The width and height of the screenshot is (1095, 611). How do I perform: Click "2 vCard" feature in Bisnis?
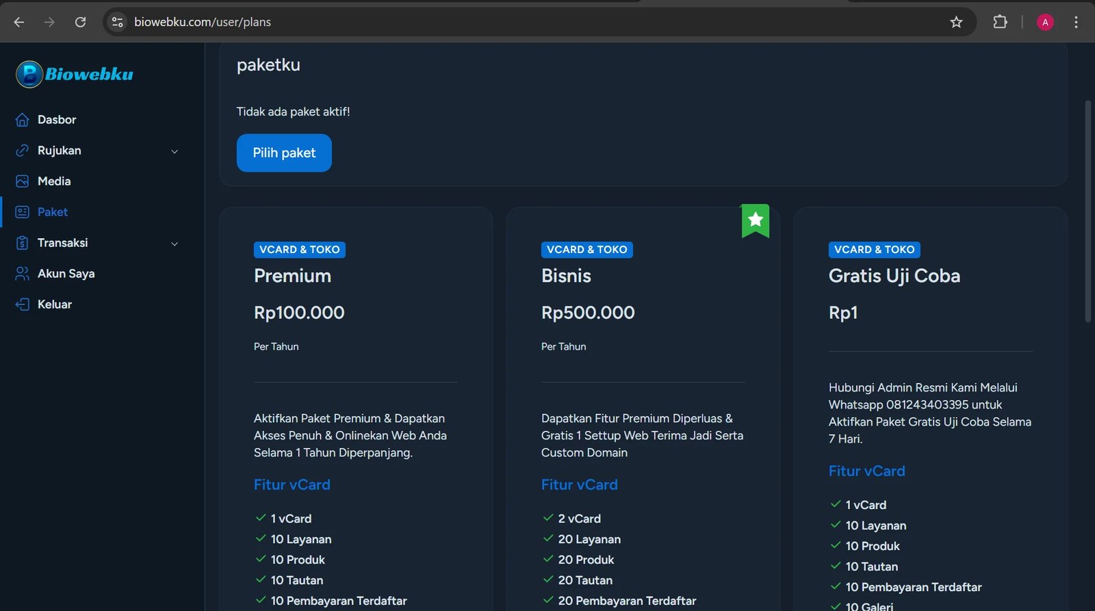[580, 519]
